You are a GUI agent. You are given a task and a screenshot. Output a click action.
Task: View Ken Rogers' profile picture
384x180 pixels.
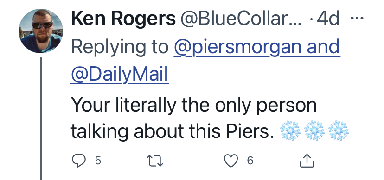[41, 31]
